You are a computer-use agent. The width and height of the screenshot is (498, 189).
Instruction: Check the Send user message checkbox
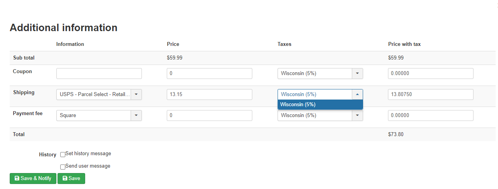coord(63,167)
